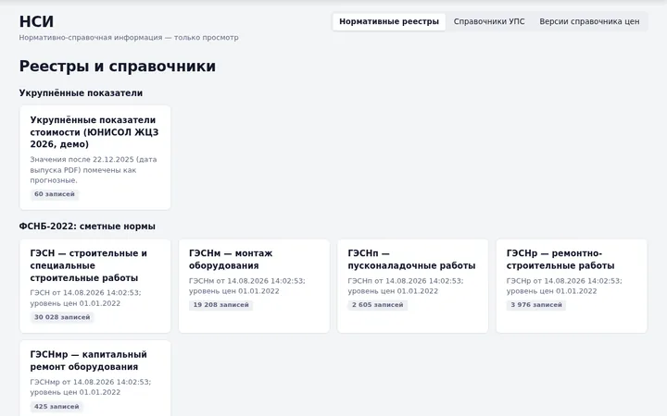Click the НСИ page title
Viewport: 667px width, 416px height.
coord(36,21)
